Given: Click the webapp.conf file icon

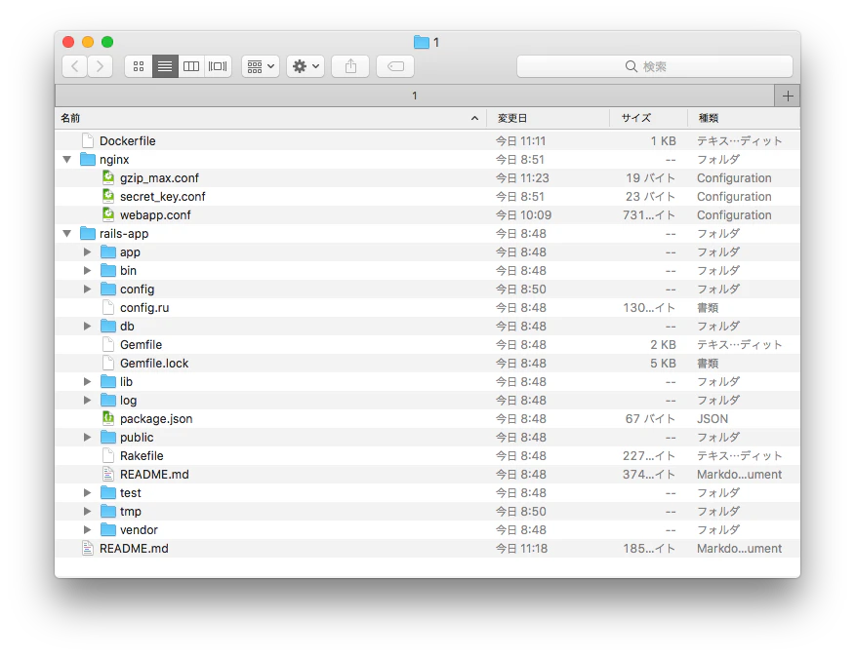Looking at the screenshot, I should pos(108,215).
